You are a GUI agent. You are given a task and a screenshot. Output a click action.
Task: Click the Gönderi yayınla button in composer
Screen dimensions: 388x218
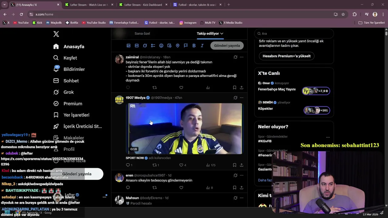[227, 46]
